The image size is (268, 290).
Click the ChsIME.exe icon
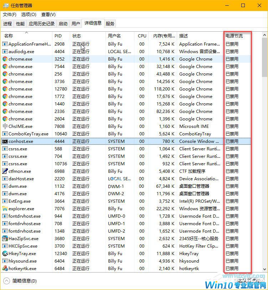pyautogui.click(x=5, y=126)
